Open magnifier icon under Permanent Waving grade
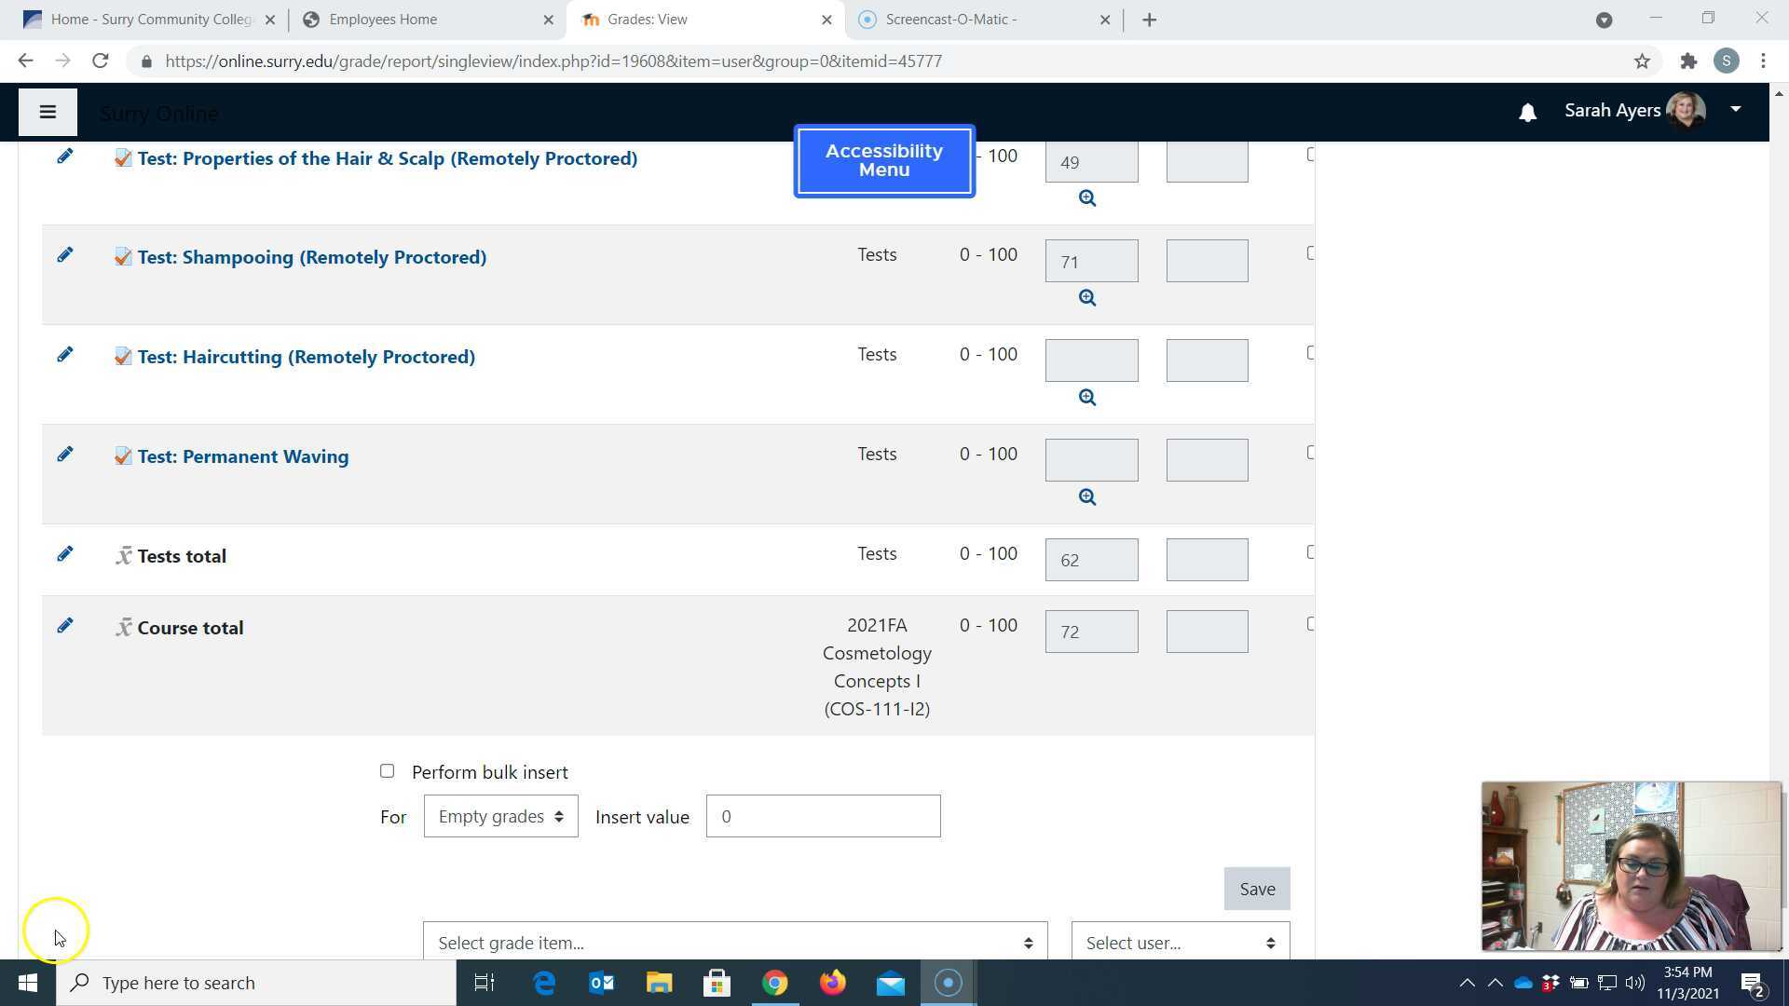Viewport: 1789px width, 1006px height. click(1086, 497)
